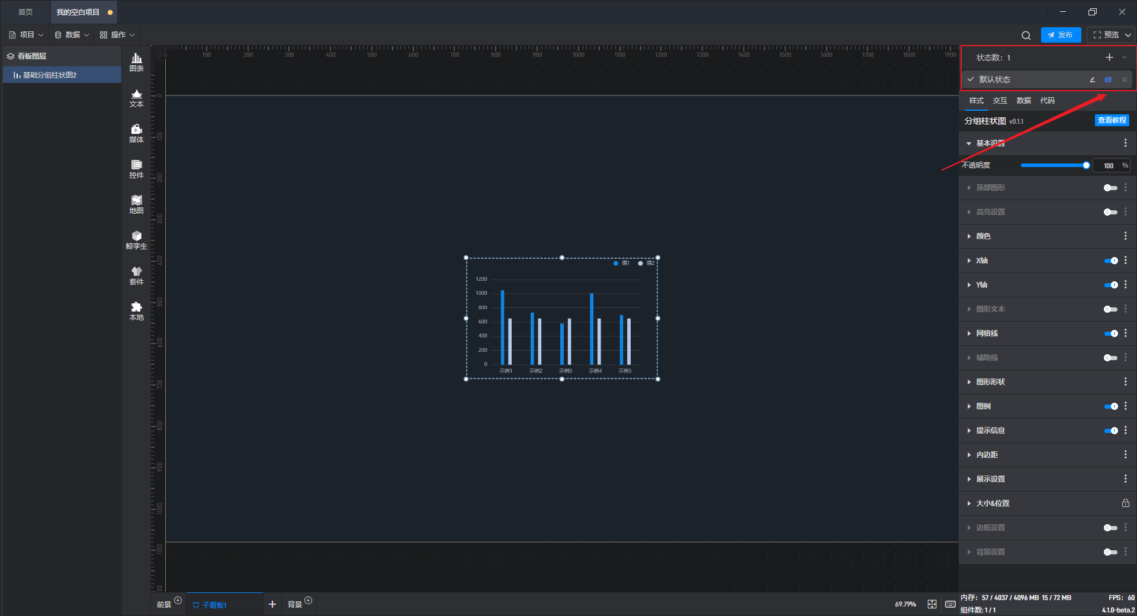Expand the Y轴 section arrow

point(969,285)
